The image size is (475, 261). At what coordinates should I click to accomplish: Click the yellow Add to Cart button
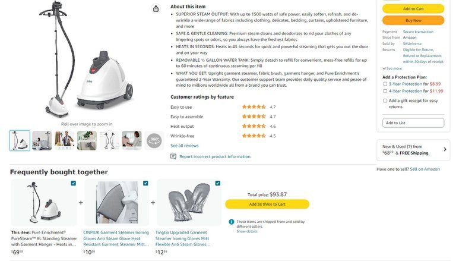click(x=413, y=8)
